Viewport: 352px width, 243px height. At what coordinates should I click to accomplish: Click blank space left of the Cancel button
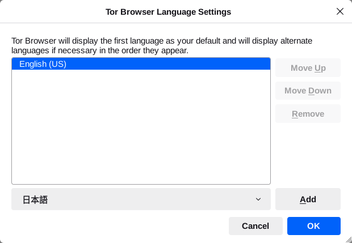[114, 226]
